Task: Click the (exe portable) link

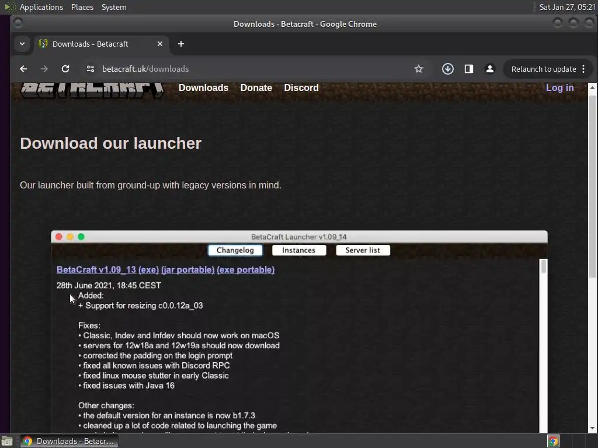Action: [x=246, y=269]
